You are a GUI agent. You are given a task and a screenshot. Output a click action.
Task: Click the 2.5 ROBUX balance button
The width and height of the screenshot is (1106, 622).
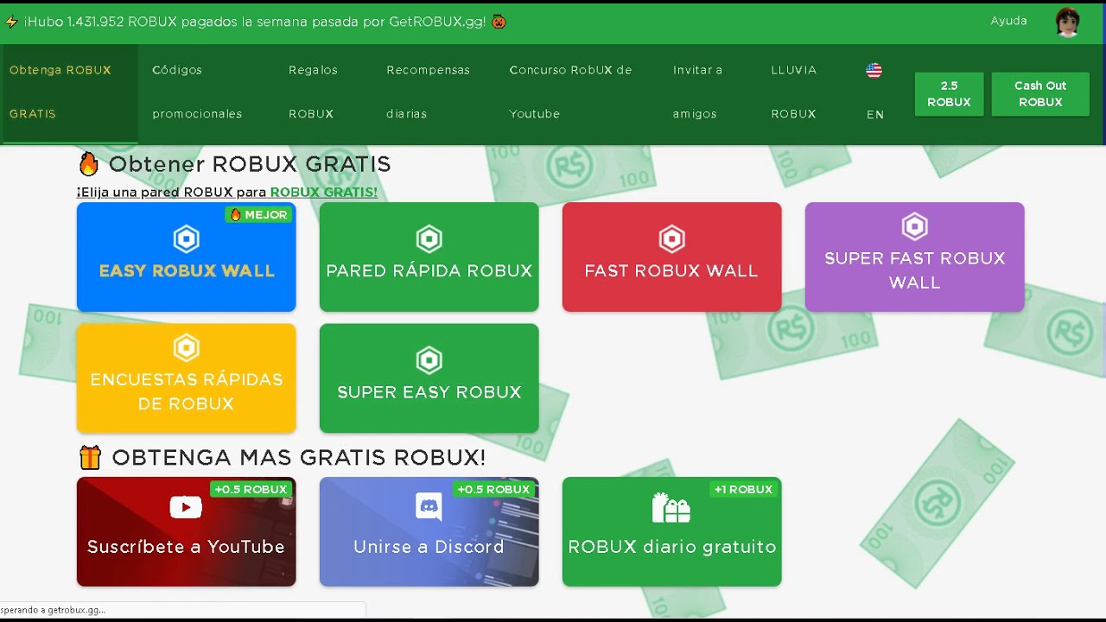pos(949,94)
